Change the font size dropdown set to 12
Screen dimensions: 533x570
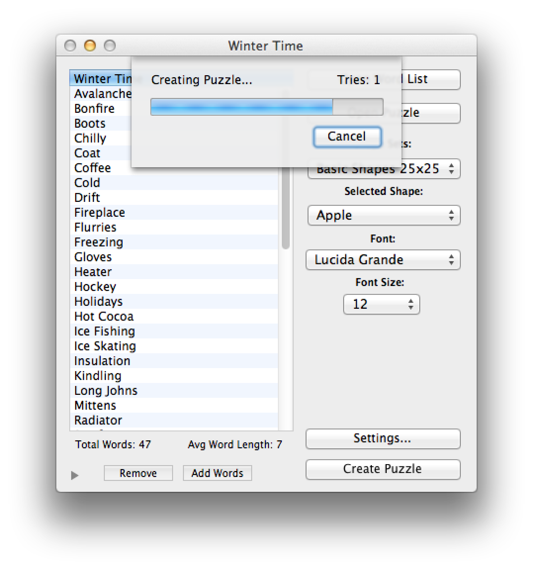[x=381, y=304]
